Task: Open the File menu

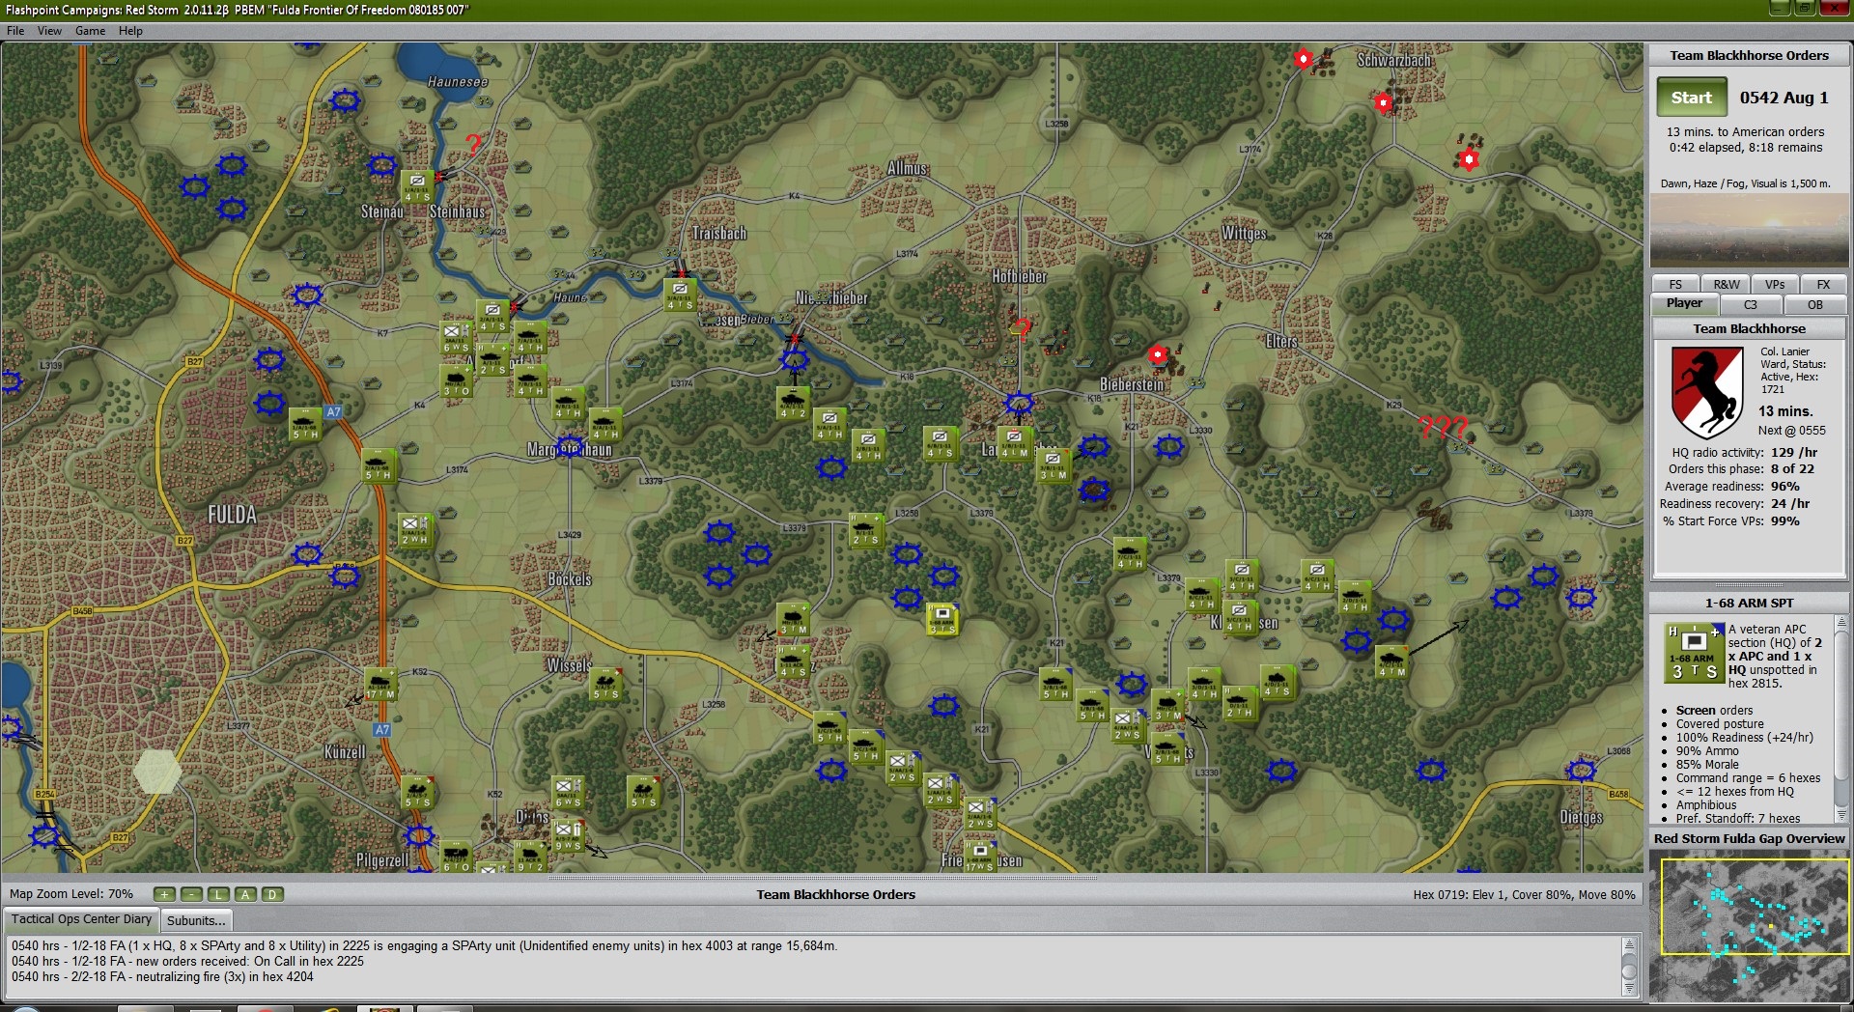Action: (15, 31)
